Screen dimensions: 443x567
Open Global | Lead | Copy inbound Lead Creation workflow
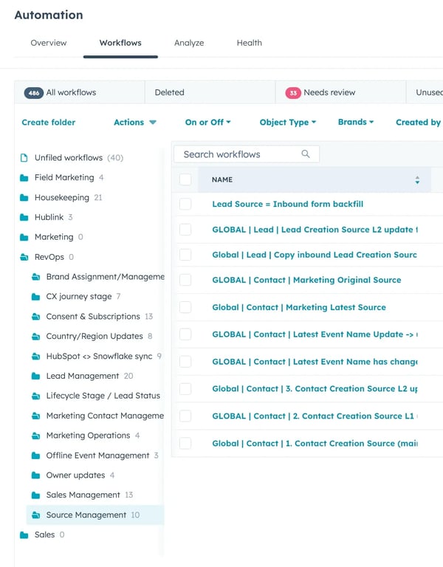click(315, 255)
